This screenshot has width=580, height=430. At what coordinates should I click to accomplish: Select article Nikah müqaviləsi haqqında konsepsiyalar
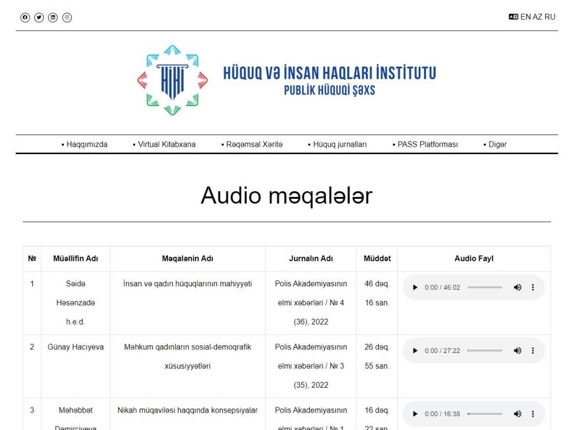(187, 410)
